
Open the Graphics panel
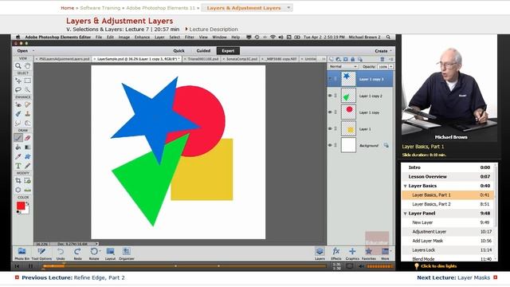coord(352,254)
